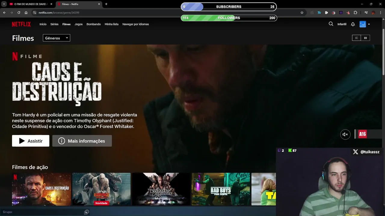This screenshot has height=216, width=385.
Task: Open Bombando section
Action: (x=94, y=24)
